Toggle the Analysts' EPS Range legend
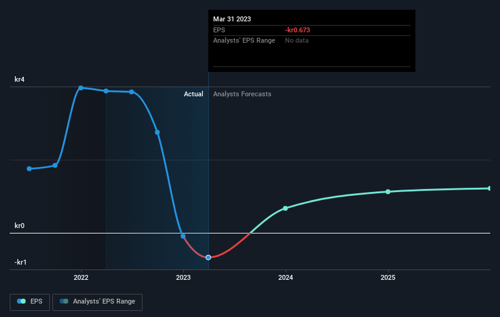Viewport: 500px width, 317px height. [97, 302]
